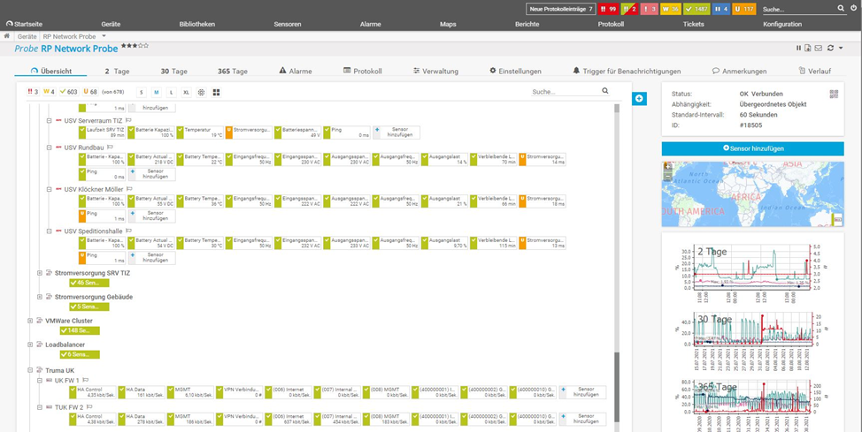Screen dimensions: 862x432
Task: Expand the VMWare Cluster group
Action: click(30, 321)
